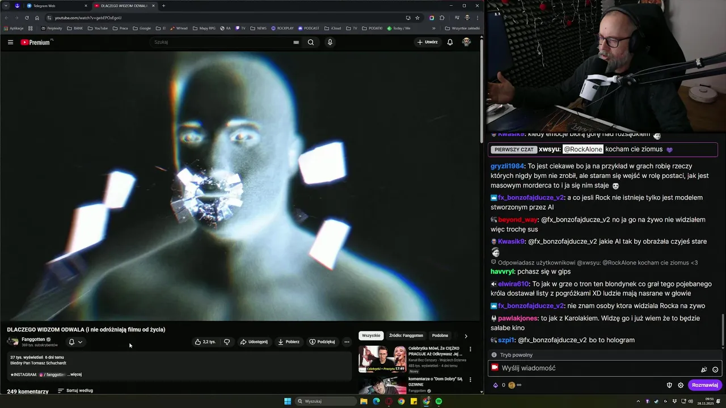Screen dimensions: 726x408
Task: Reload the page in Chrome
Action: click(27, 18)
